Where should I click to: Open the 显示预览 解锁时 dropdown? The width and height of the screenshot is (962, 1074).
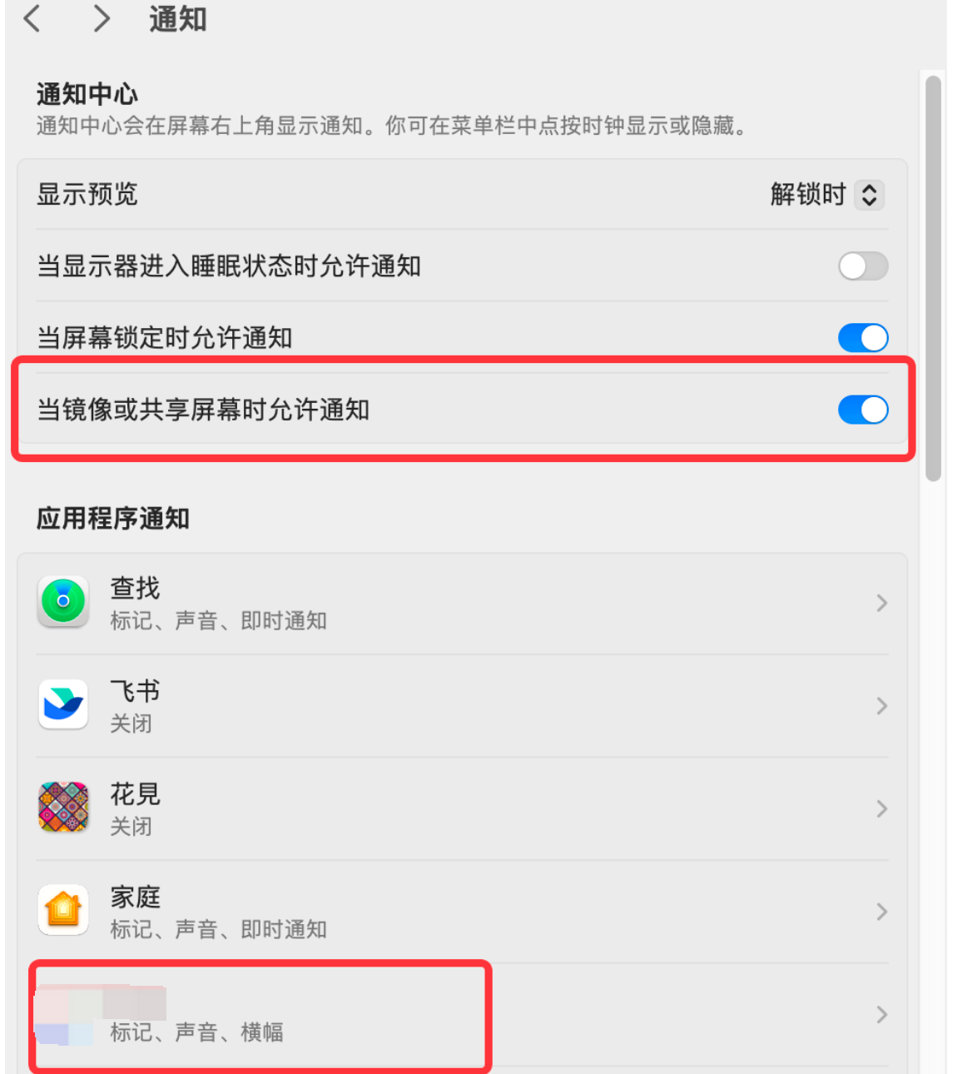coord(827,195)
